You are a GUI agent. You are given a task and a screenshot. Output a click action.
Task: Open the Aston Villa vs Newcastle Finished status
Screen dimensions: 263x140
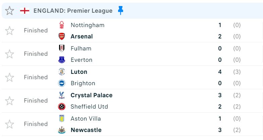coord(36,124)
